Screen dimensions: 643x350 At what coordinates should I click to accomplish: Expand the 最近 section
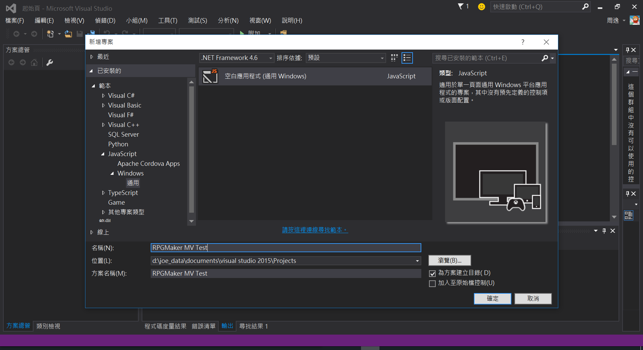[92, 57]
